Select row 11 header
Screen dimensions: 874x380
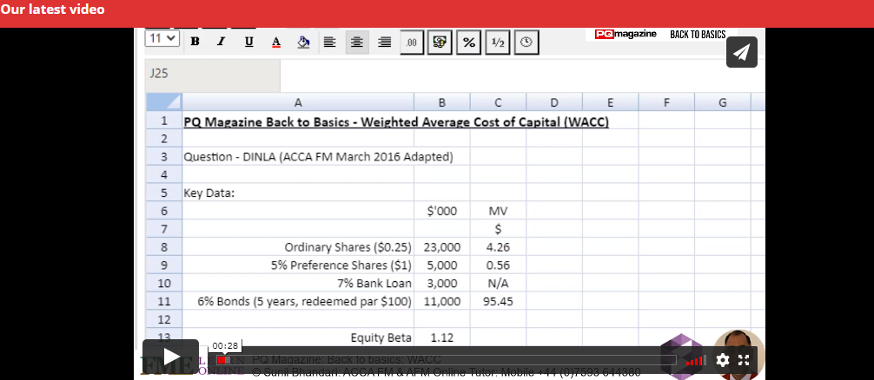click(x=164, y=302)
